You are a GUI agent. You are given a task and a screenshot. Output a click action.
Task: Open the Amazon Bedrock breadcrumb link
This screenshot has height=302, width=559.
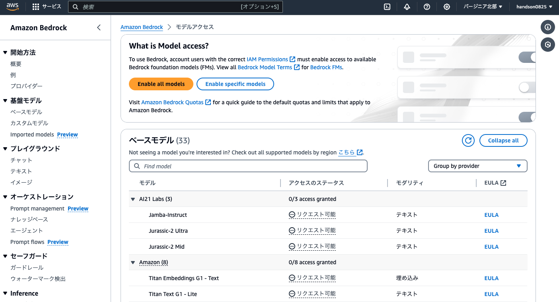click(142, 27)
